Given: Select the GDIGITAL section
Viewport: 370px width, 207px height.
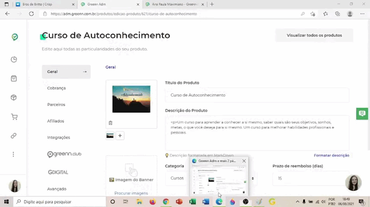Looking at the screenshot, I should tap(58, 172).
